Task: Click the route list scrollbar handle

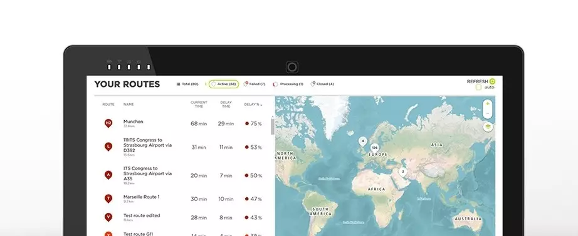Action: point(273,126)
